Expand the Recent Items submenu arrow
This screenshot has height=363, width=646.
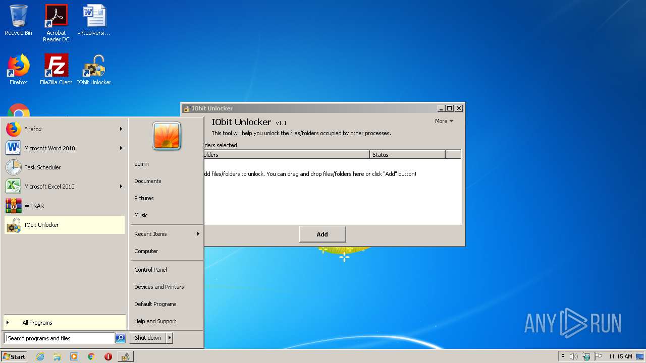click(198, 234)
